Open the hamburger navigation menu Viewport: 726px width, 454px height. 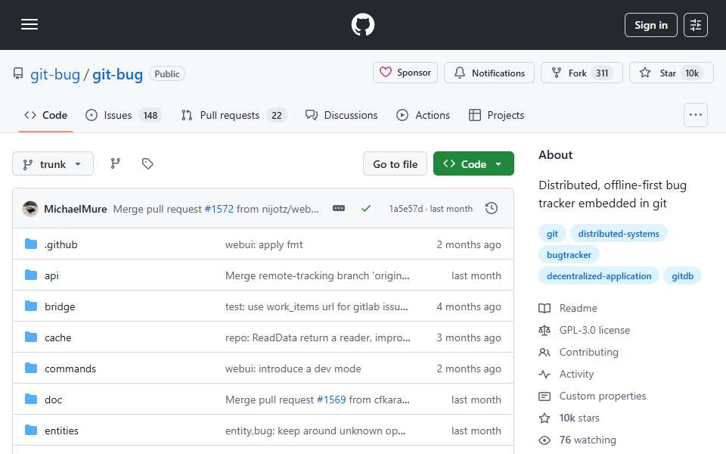pyautogui.click(x=29, y=24)
